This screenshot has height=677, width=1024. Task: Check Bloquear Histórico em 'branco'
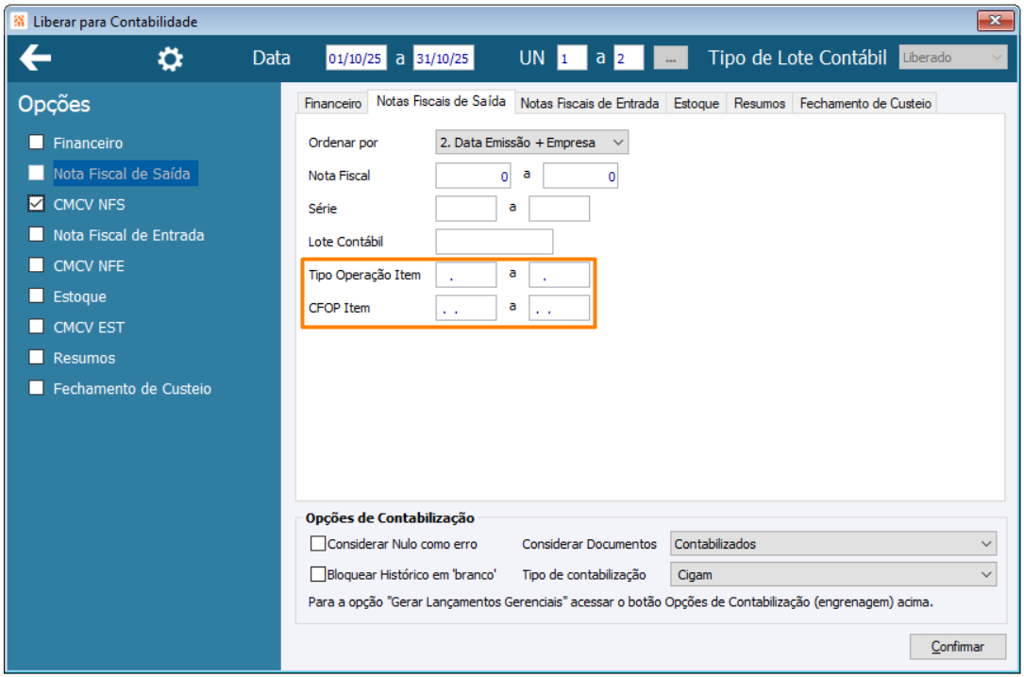318,574
